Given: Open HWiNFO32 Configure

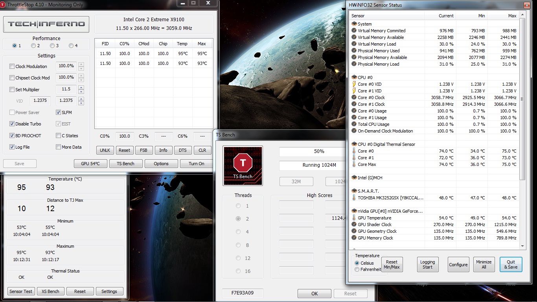Looking at the screenshot, I should pyautogui.click(x=458, y=265).
